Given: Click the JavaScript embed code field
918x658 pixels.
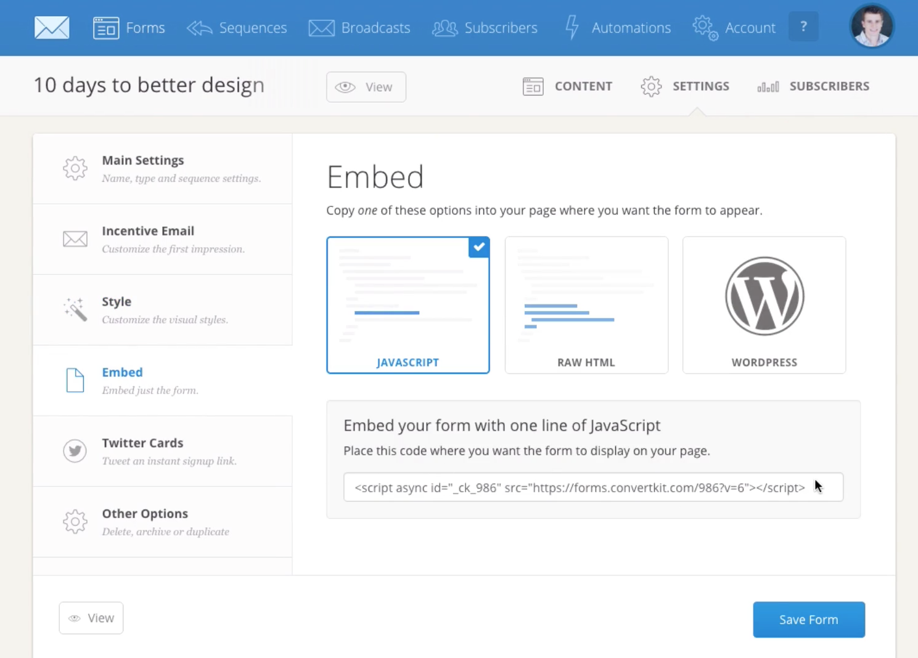Looking at the screenshot, I should coord(593,487).
